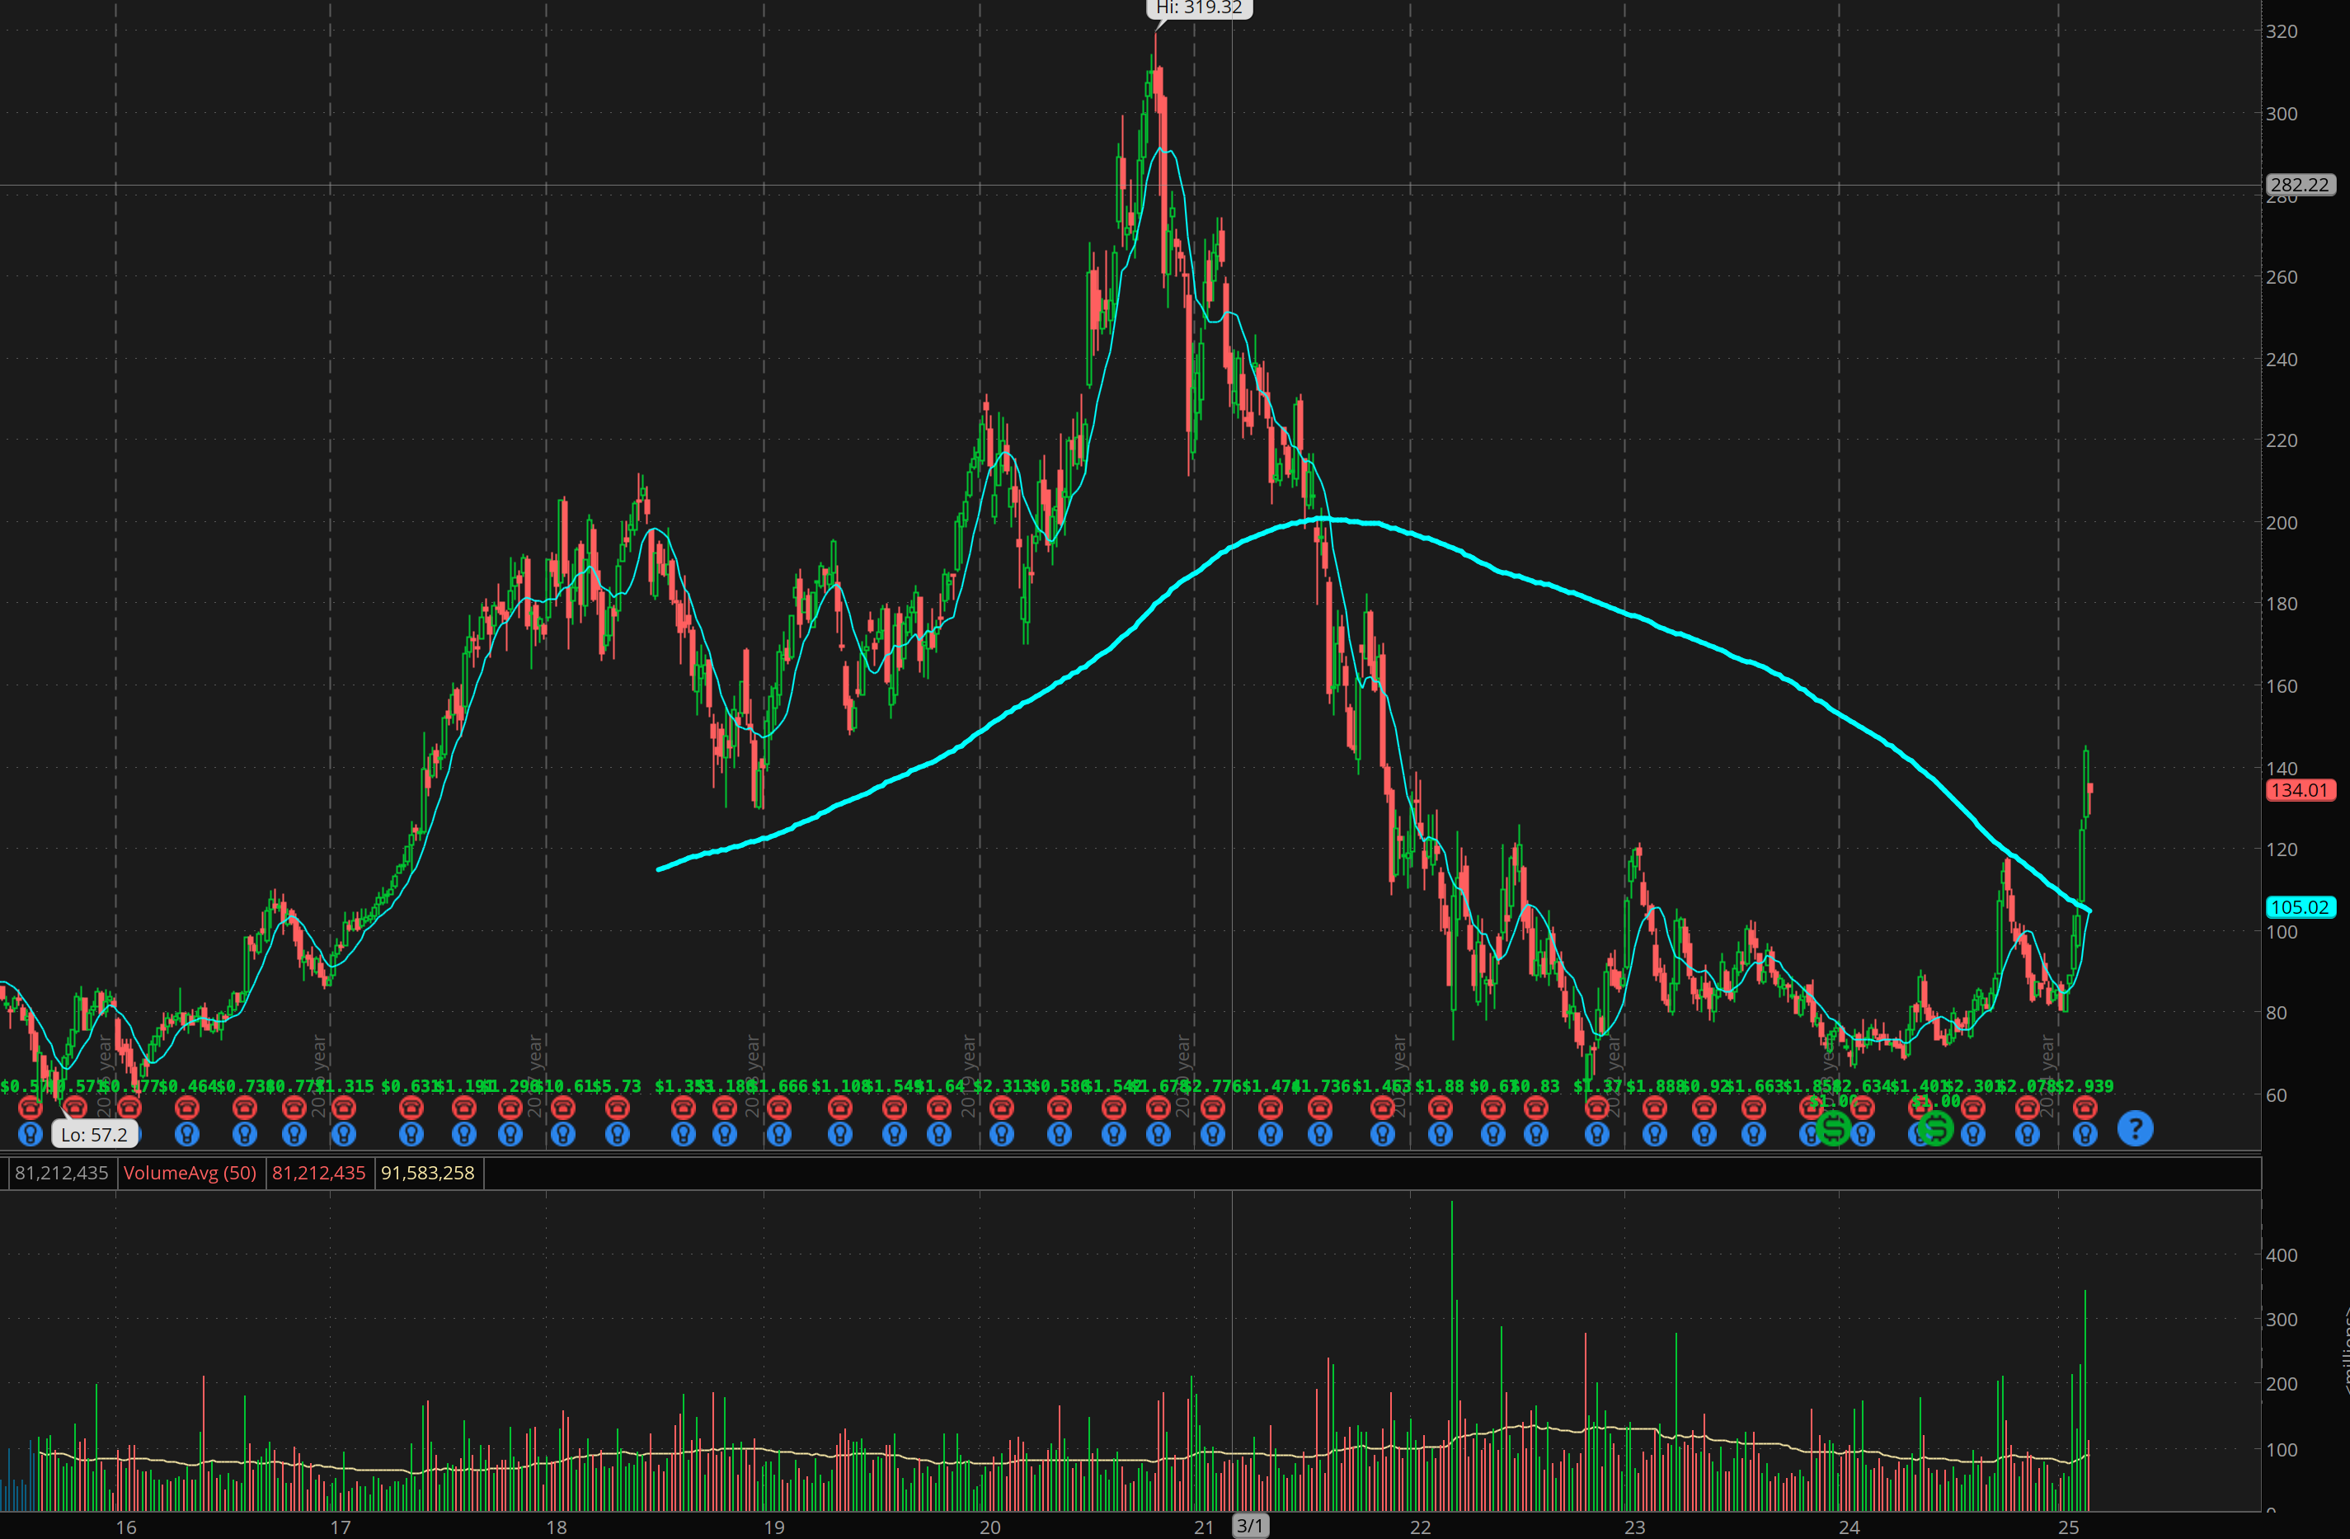Click the red 134.01 last price bubble

[x=2299, y=790]
